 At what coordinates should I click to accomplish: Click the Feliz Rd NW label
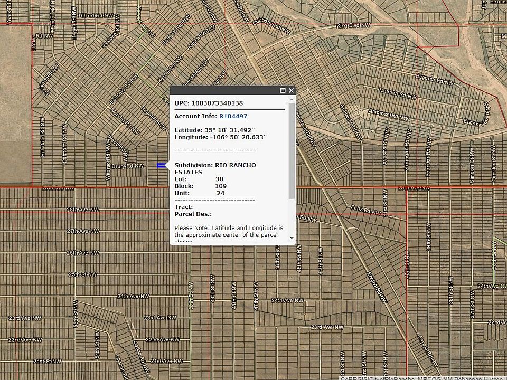pyautogui.click(x=365, y=211)
